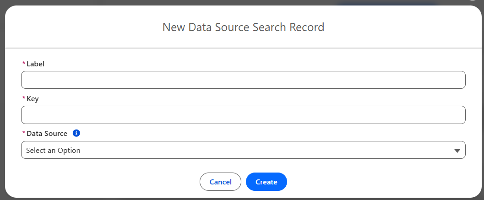The height and width of the screenshot is (200, 484).
Task: Click the red asterisk beside Key
Action: coord(23,99)
